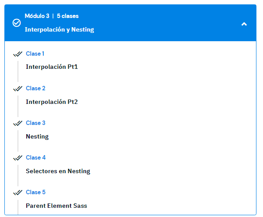This screenshot has height=217, width=263.
Task: Click double-check icon beside Clase 3
Action: [18, 123]
